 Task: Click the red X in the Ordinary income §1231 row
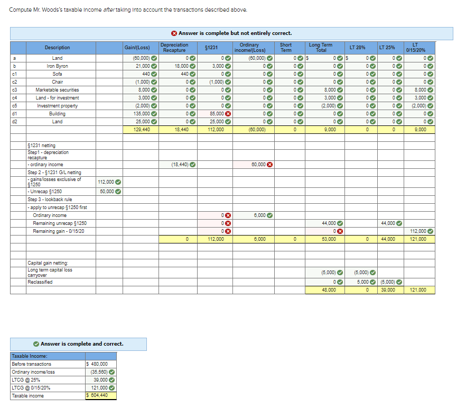pos(228,215)
